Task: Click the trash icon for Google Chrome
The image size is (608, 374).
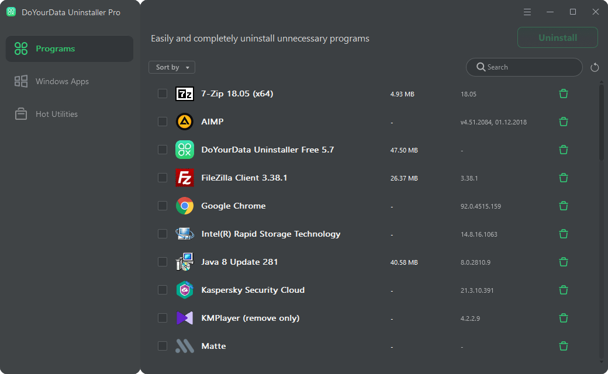Action: [x=564, y=206]
